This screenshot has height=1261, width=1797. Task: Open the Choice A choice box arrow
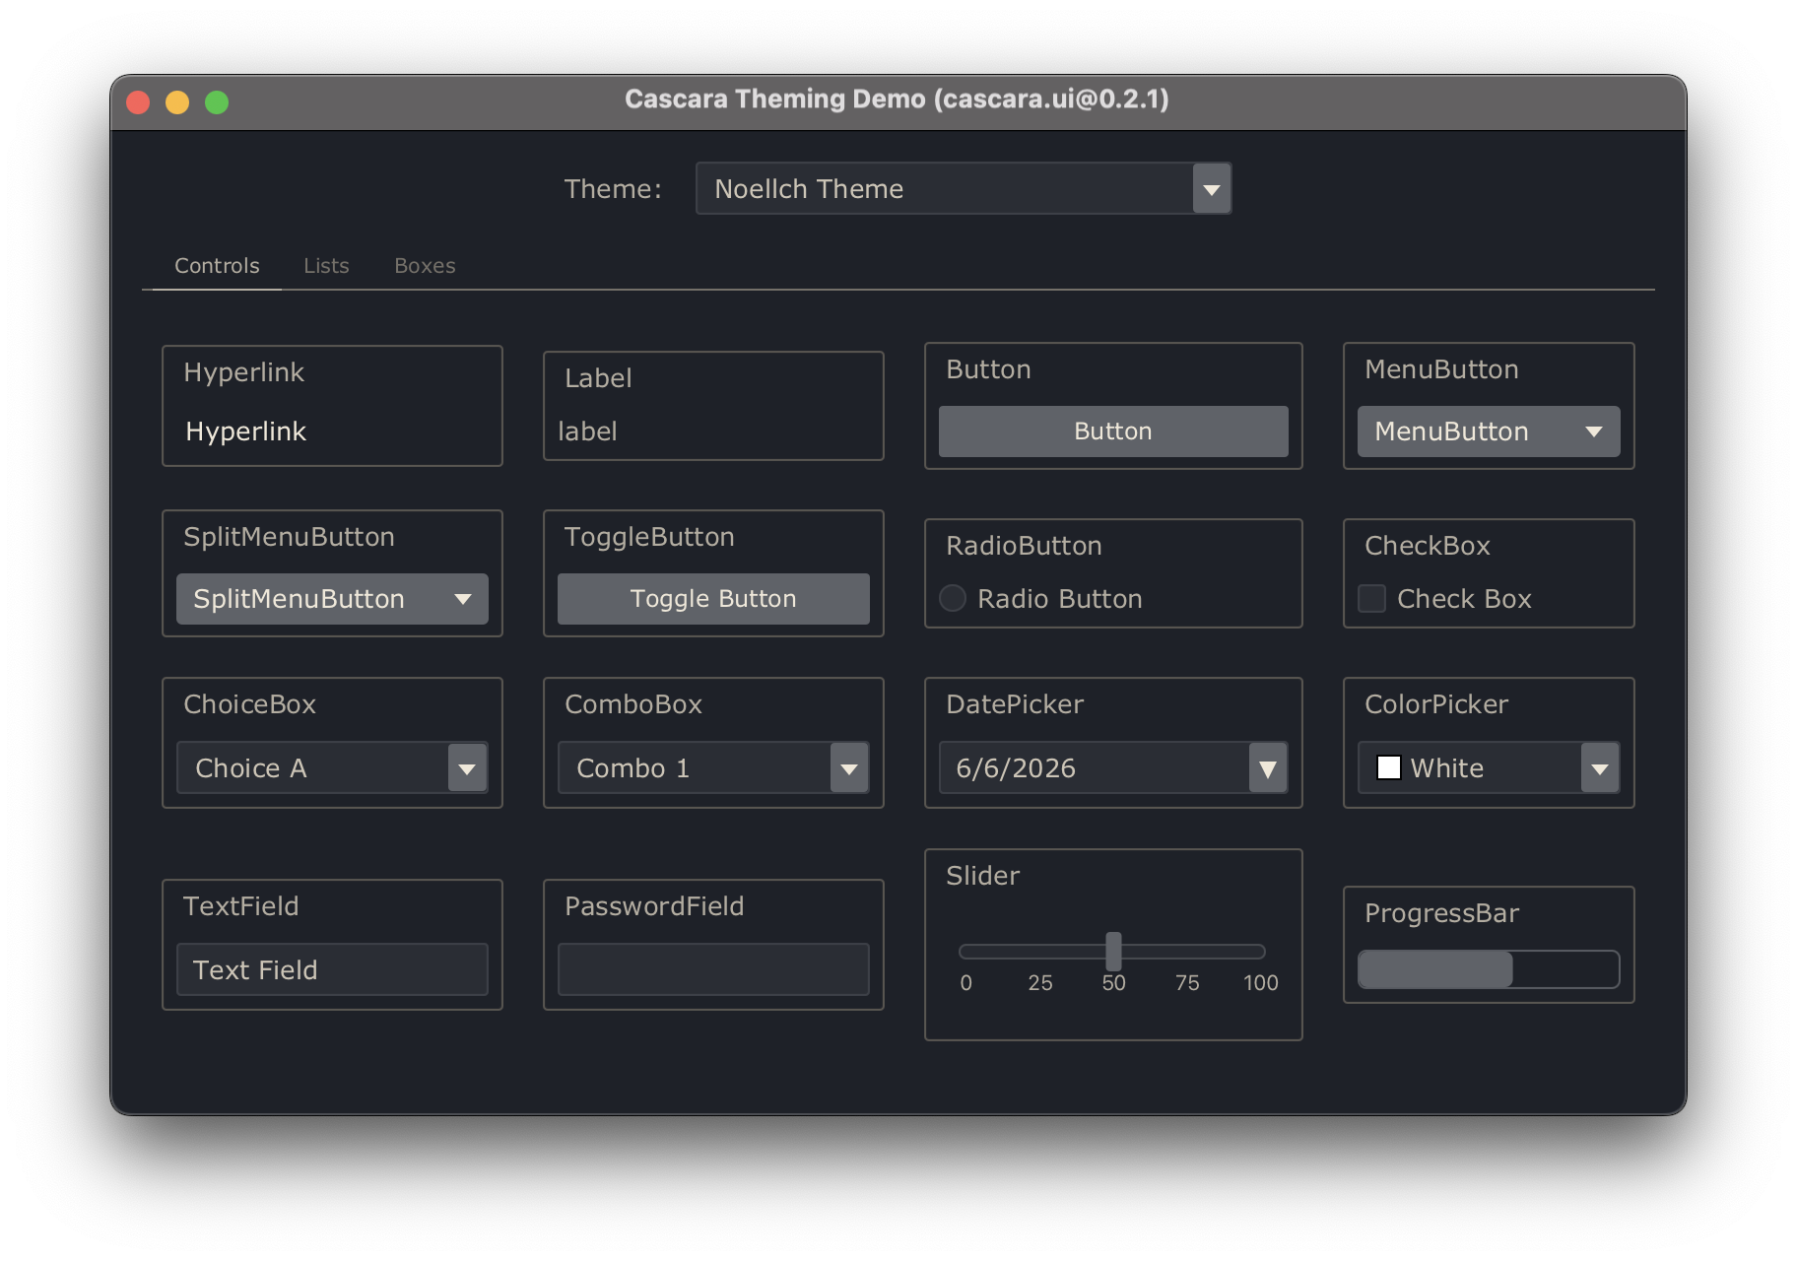[x=468, y=768]
